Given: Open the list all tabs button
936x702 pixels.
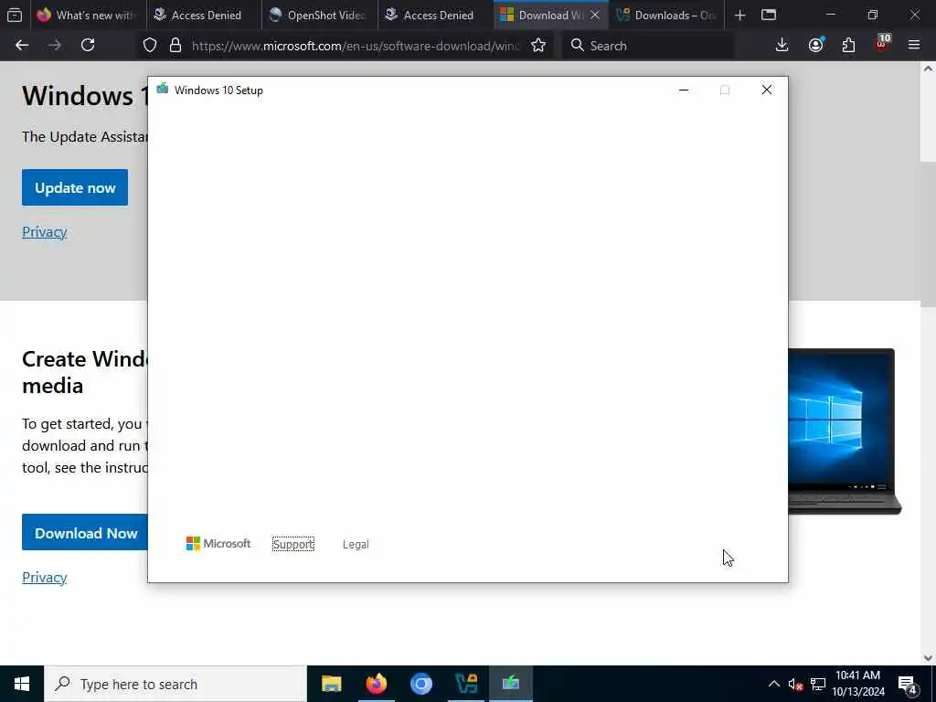Looking at the screenshot, I should [x=769, y=15].
